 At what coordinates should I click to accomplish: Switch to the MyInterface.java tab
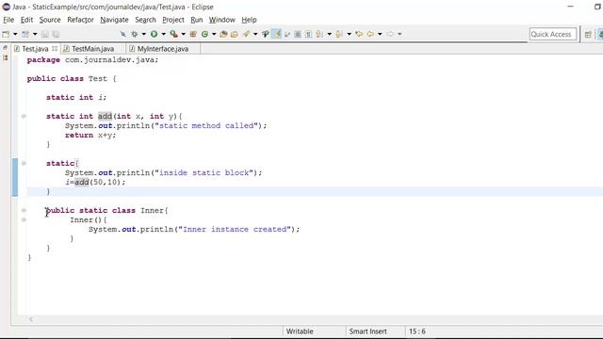click(163, 49)
